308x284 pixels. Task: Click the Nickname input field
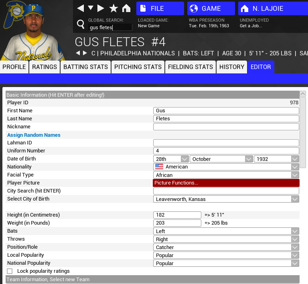226,127
